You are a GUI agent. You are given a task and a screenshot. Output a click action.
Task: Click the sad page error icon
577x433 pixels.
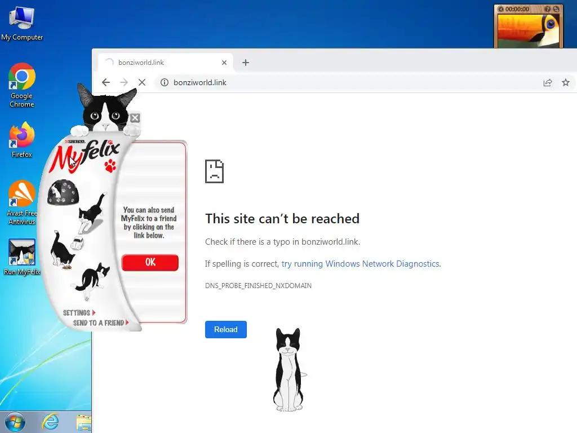coord(215,171)
